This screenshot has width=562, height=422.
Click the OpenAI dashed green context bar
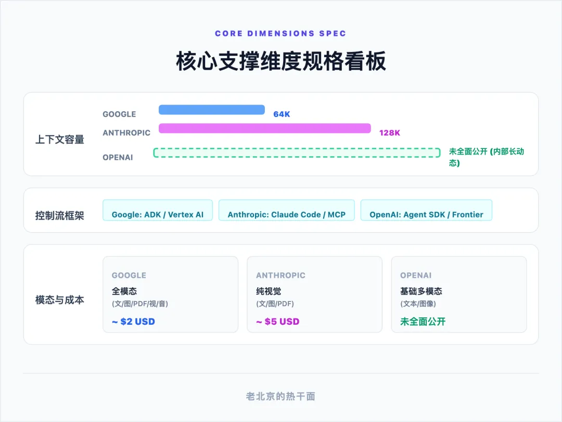point(297,153)
